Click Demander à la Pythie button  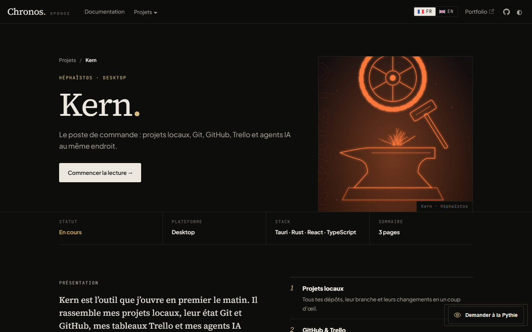pyautogui.click(x=486, y=315)
